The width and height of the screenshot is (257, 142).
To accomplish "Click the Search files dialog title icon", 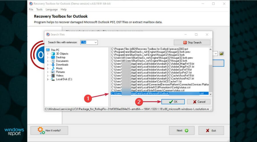I will (48, 34).
